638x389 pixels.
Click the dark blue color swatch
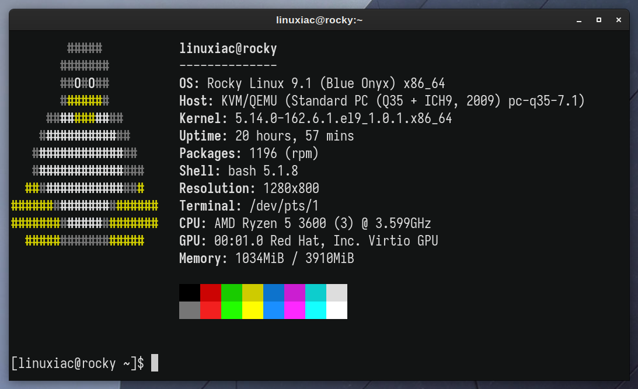pyautogui.click(x=274, y=293)
